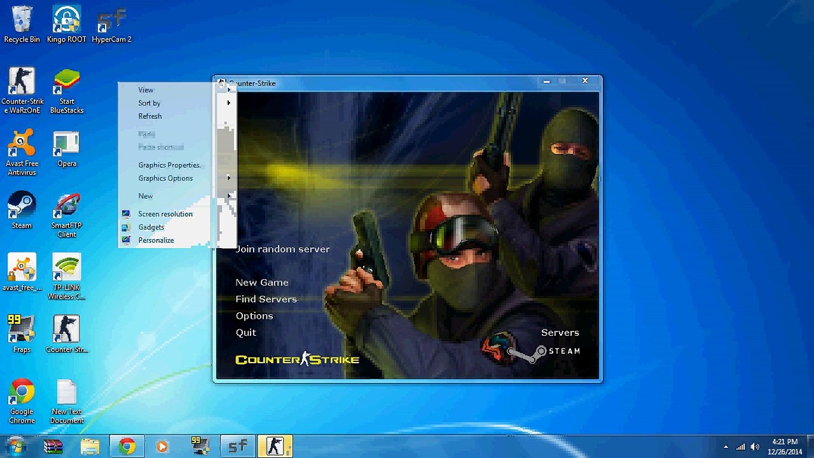Screen dimensions: 814x458
Task: Expand the New submenu
Action: [x=177, y=196]
